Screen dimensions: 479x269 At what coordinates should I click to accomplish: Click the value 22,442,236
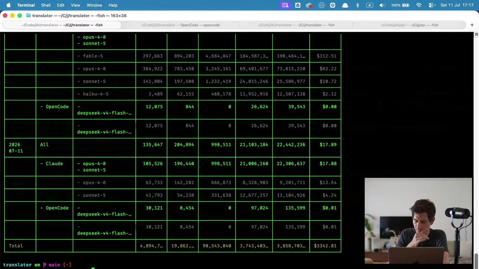coord(291,145)
